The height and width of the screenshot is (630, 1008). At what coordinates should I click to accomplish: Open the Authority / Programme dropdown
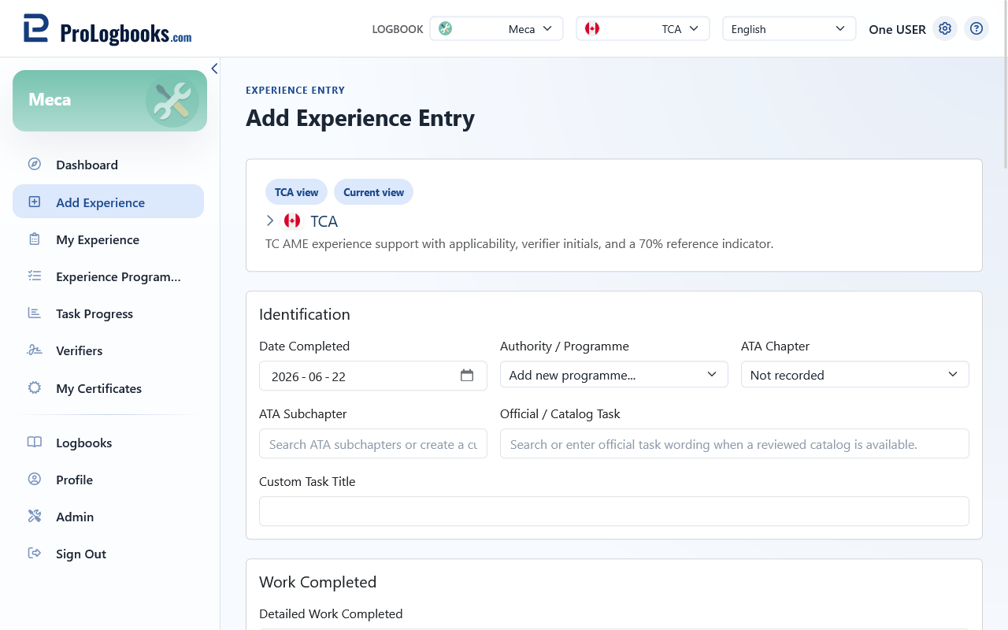(x=614, y=375)
